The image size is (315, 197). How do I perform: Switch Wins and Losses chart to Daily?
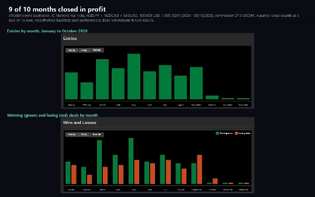coord(84,134)
